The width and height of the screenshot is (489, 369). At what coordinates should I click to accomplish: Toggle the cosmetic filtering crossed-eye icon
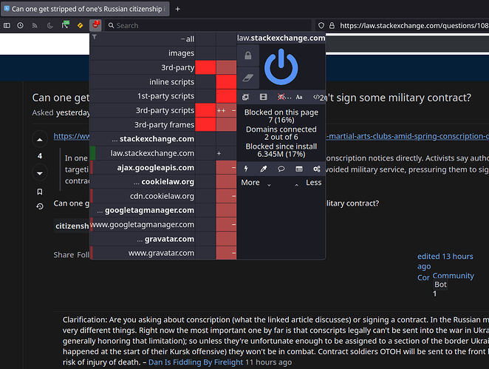pyautogui.click(x=284, y=97)
